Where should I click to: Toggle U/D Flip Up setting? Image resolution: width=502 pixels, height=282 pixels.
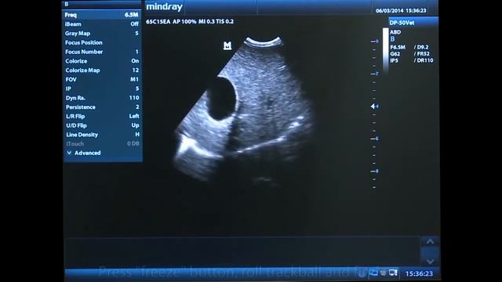point(102,125)
